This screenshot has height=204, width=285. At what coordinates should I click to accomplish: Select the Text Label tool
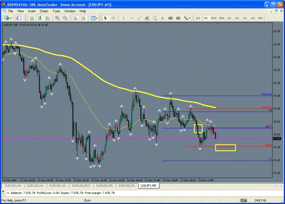(x=178, y=18)
